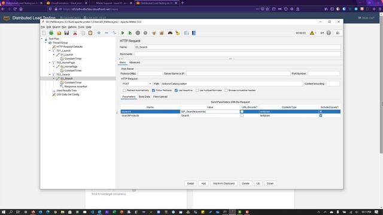Click the Shutdown small gray icon

(x=145, y=33)
